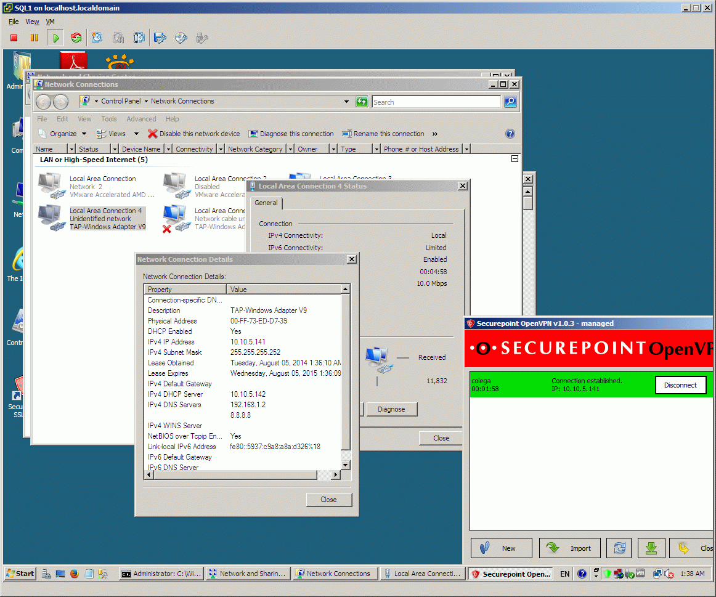Pause the virtual machine
Screen dimensions: 716x597
click(35, 38)
